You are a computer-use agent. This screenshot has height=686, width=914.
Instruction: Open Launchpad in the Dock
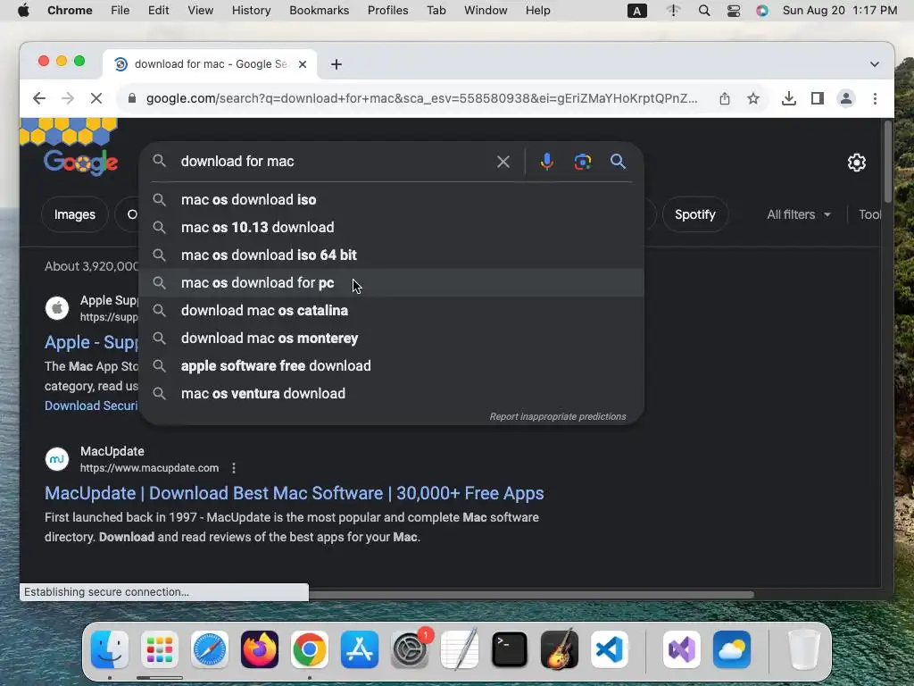pos(160,649)
